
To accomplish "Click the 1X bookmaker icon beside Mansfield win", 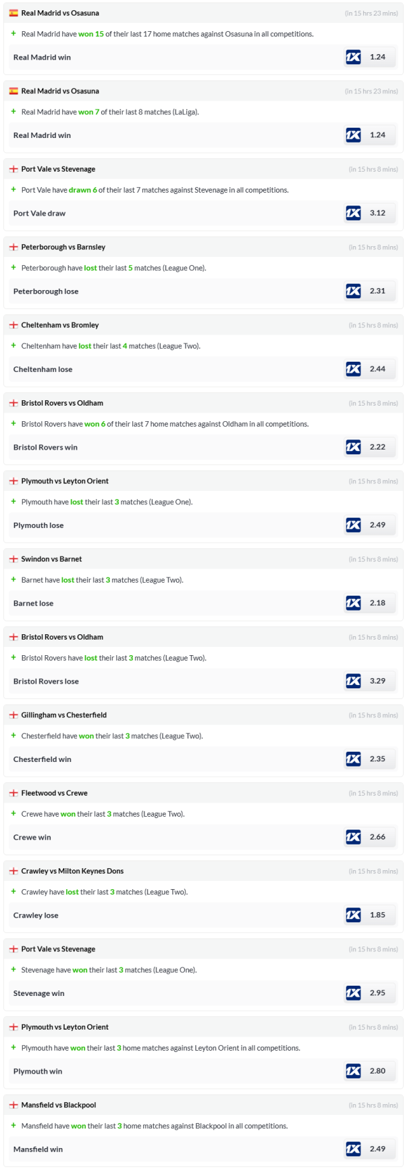I will pos(353,1149).
